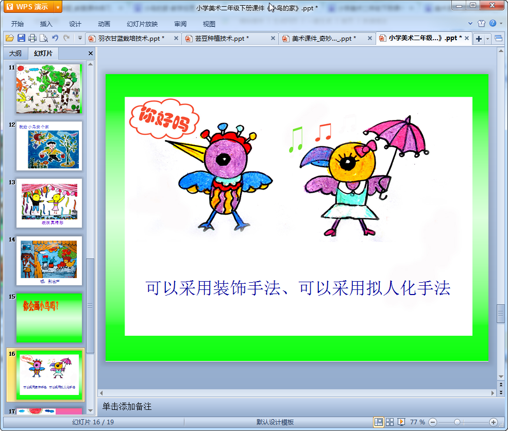508x431 pixels.
Task: Start slideshow from status bar icon
Action: click(x=401, y=422)
